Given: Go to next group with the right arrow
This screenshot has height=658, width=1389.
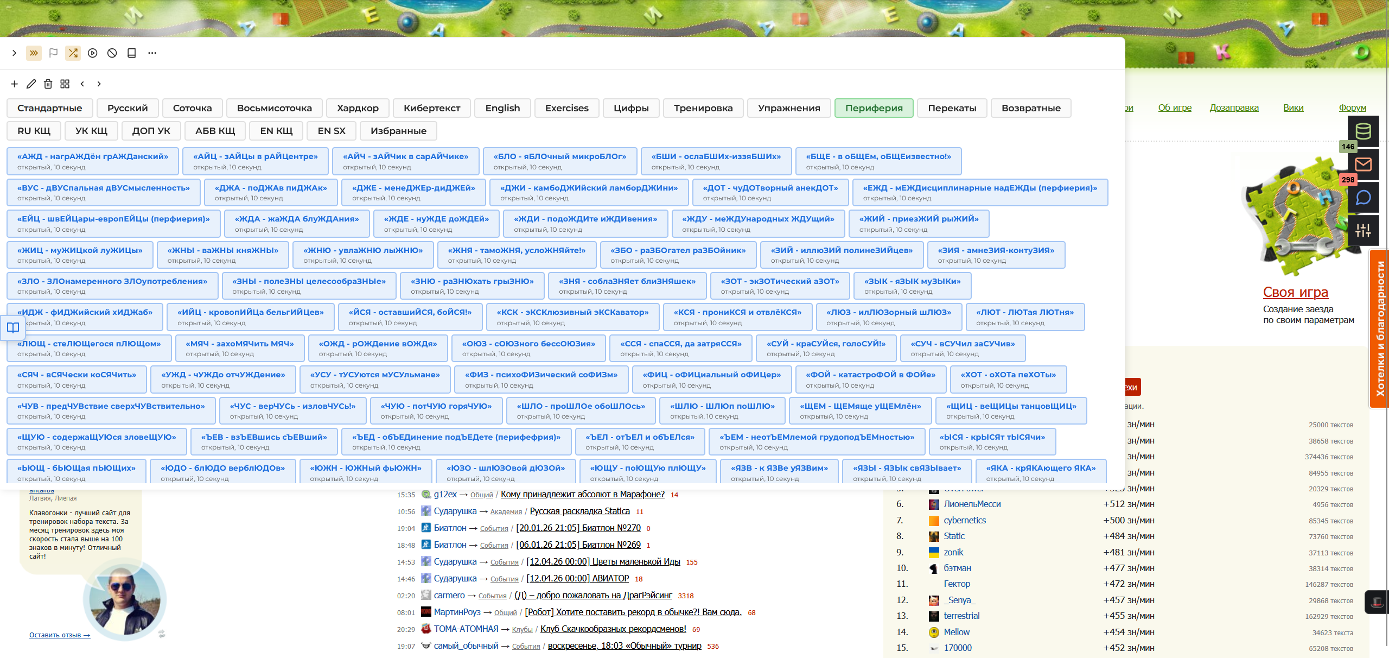Looking at the screenshot, I should (99, 84).
